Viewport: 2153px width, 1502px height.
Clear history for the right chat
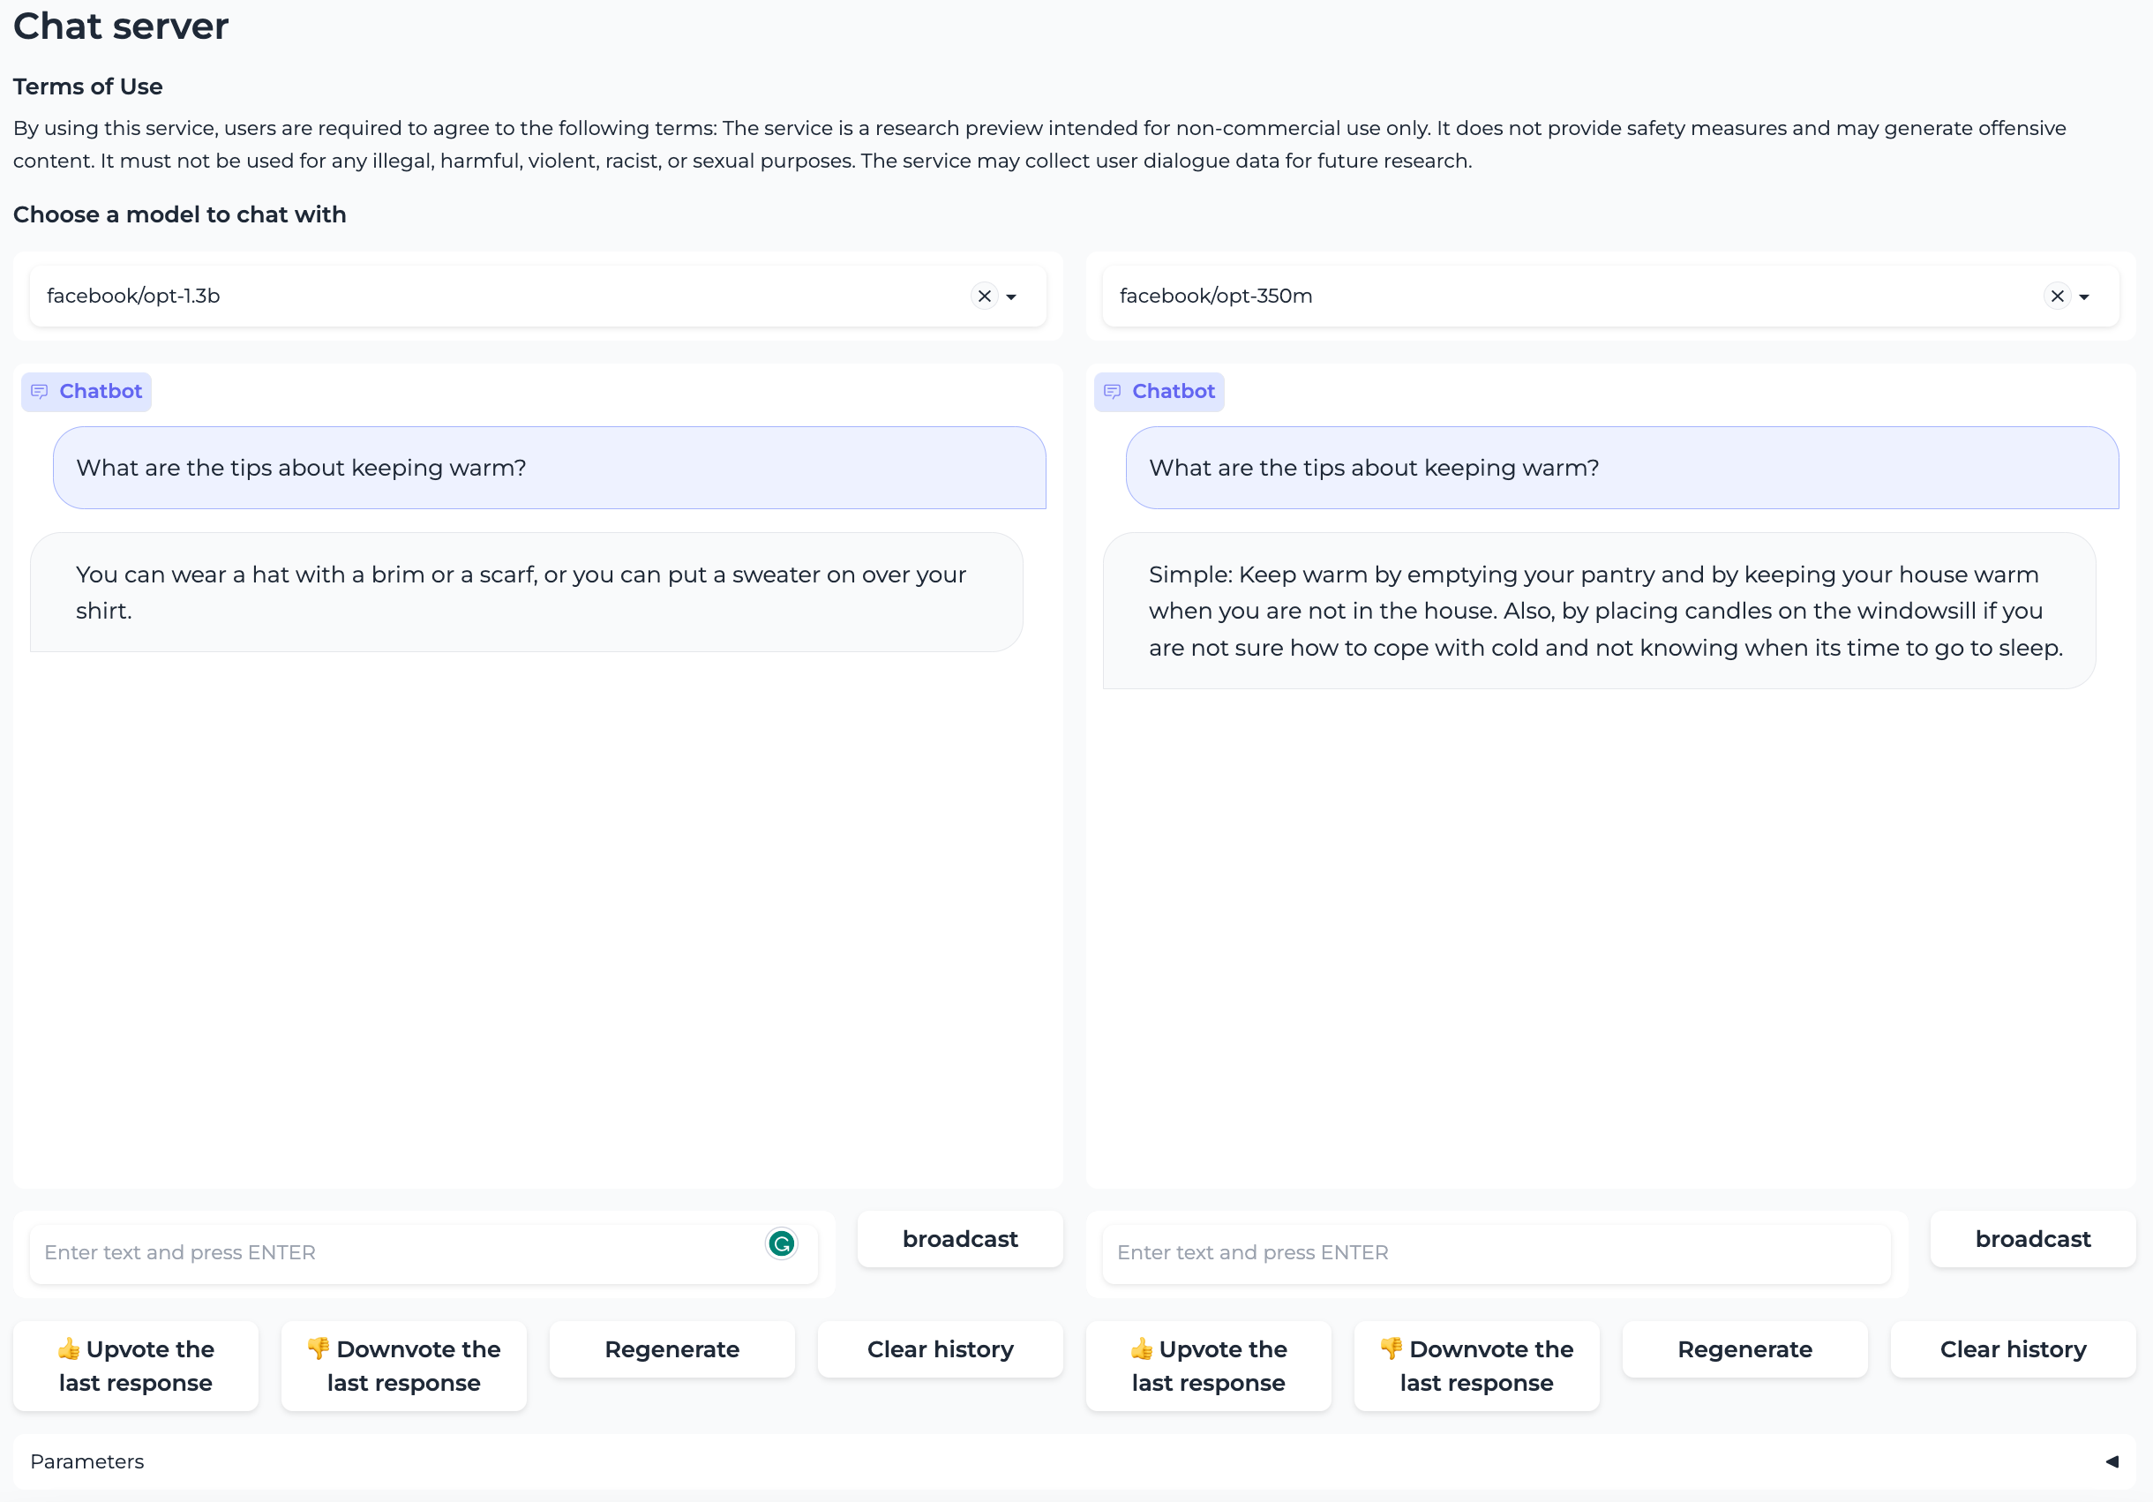2013,1348
